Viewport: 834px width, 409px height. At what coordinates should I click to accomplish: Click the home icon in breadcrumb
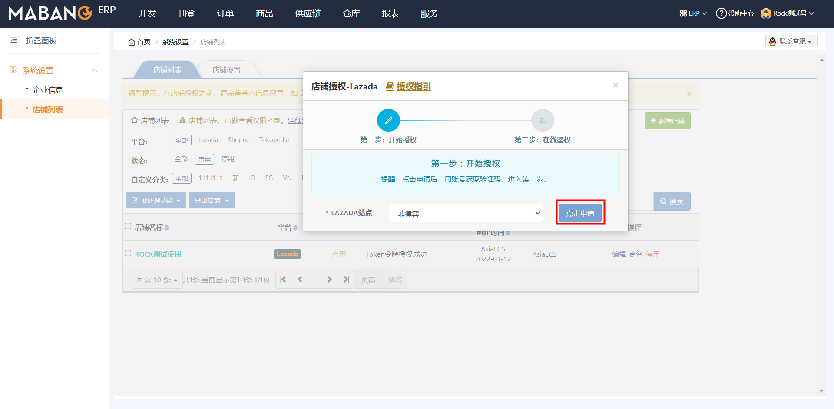point(132,42)
